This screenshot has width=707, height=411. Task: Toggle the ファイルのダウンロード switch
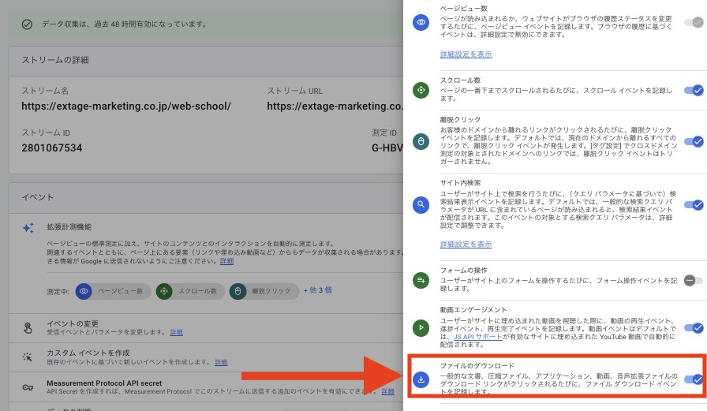[694, 379]
